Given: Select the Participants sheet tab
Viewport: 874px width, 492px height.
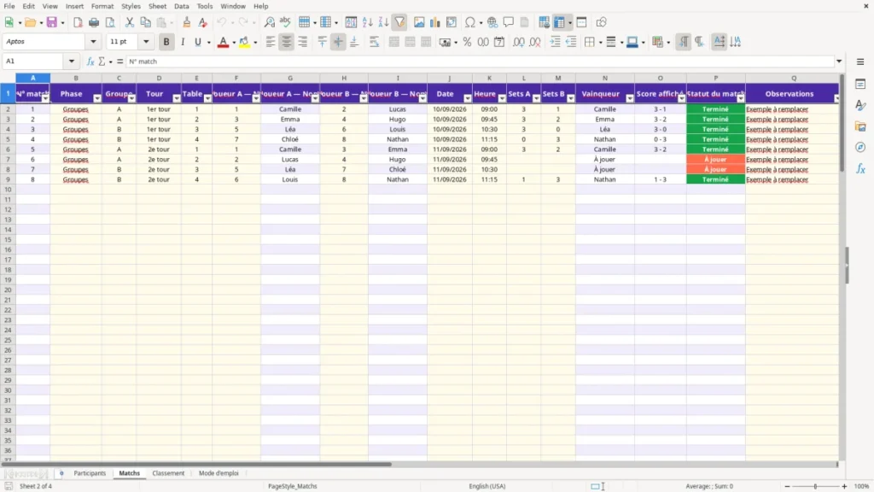Looking at the screenshot, I should tap(90, 473).
